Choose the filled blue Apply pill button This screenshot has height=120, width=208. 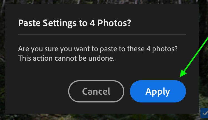tap(158, 91)
